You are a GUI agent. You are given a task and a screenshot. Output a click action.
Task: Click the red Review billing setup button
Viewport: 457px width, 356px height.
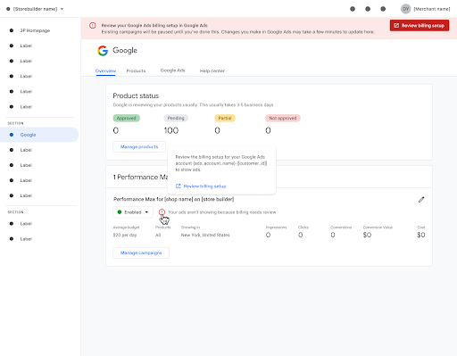click(420, 26)
